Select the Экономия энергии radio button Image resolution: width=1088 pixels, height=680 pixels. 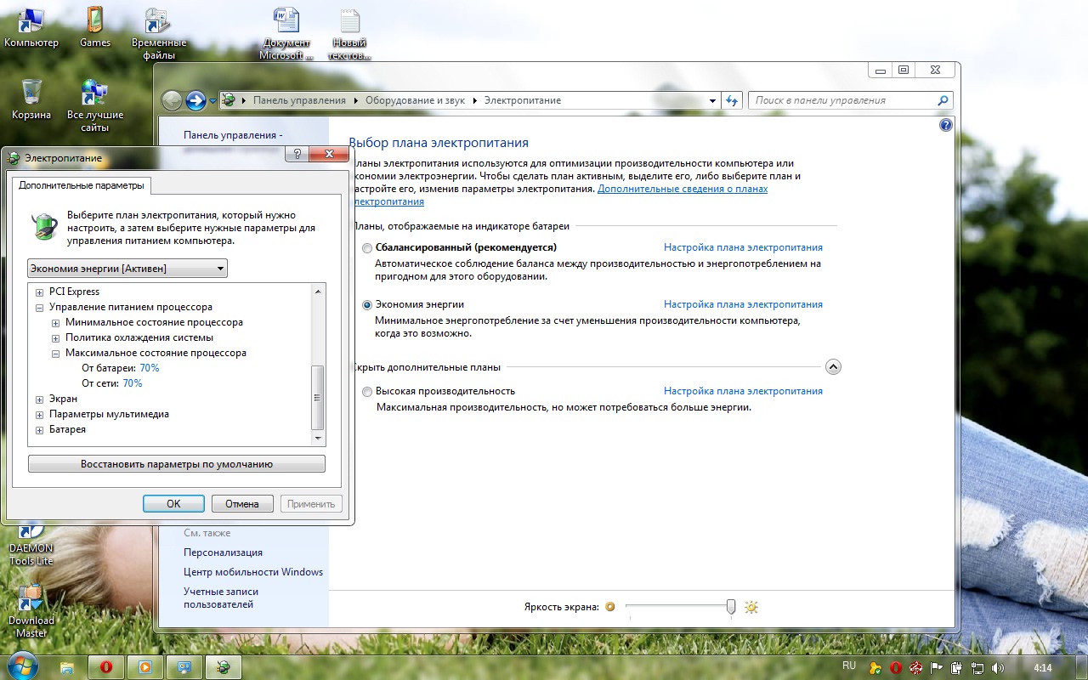pos(367,305)
